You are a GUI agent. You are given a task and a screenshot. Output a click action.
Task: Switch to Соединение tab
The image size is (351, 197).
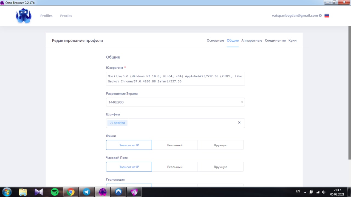click(275, 40)
